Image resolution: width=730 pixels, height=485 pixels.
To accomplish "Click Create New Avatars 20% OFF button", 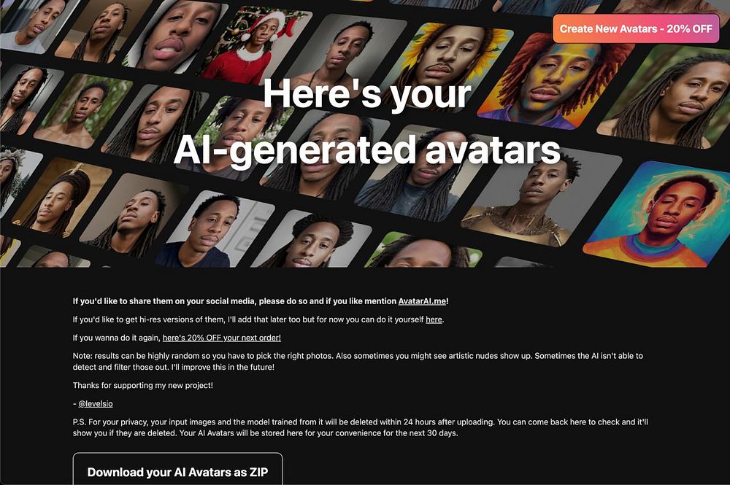I will [x=636, y=29].
